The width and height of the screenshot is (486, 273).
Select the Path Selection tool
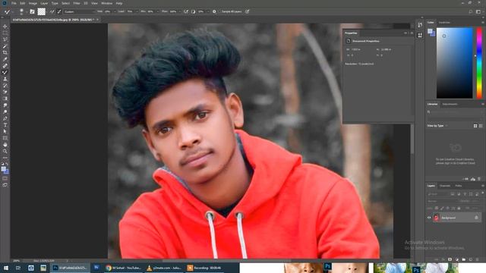point(5,131)
